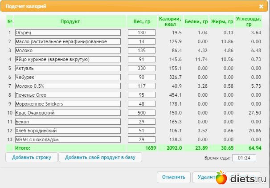Click the Чебурек product name field

click(x=68, y=77)
